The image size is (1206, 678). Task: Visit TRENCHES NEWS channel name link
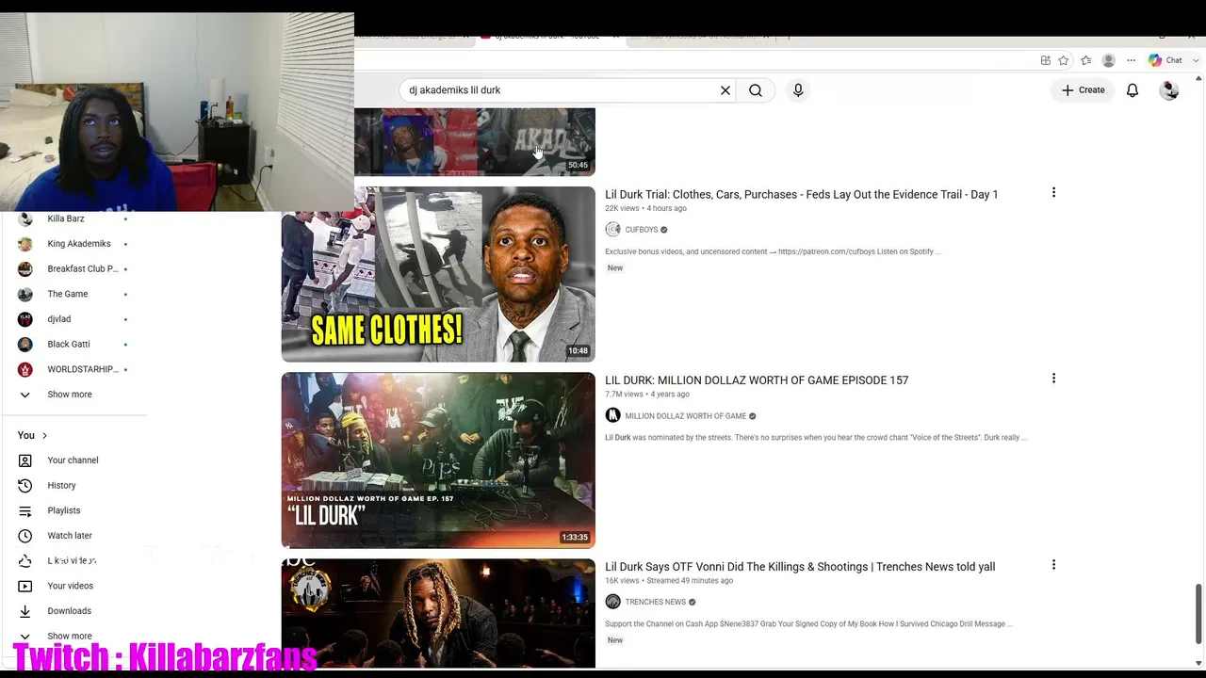pos(655,603)
